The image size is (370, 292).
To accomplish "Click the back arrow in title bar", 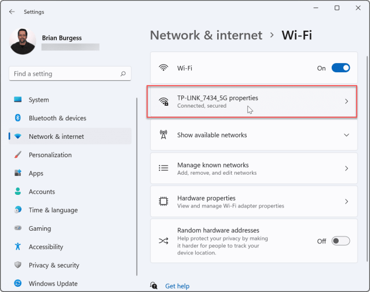I will pos(12,12).
